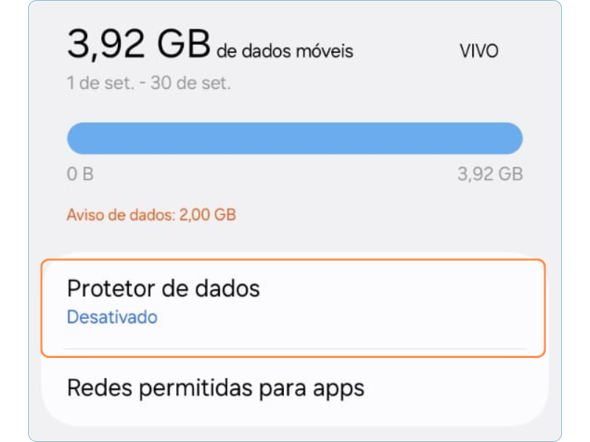Open Redes permitidas para apps

click(x=215, y=387)
